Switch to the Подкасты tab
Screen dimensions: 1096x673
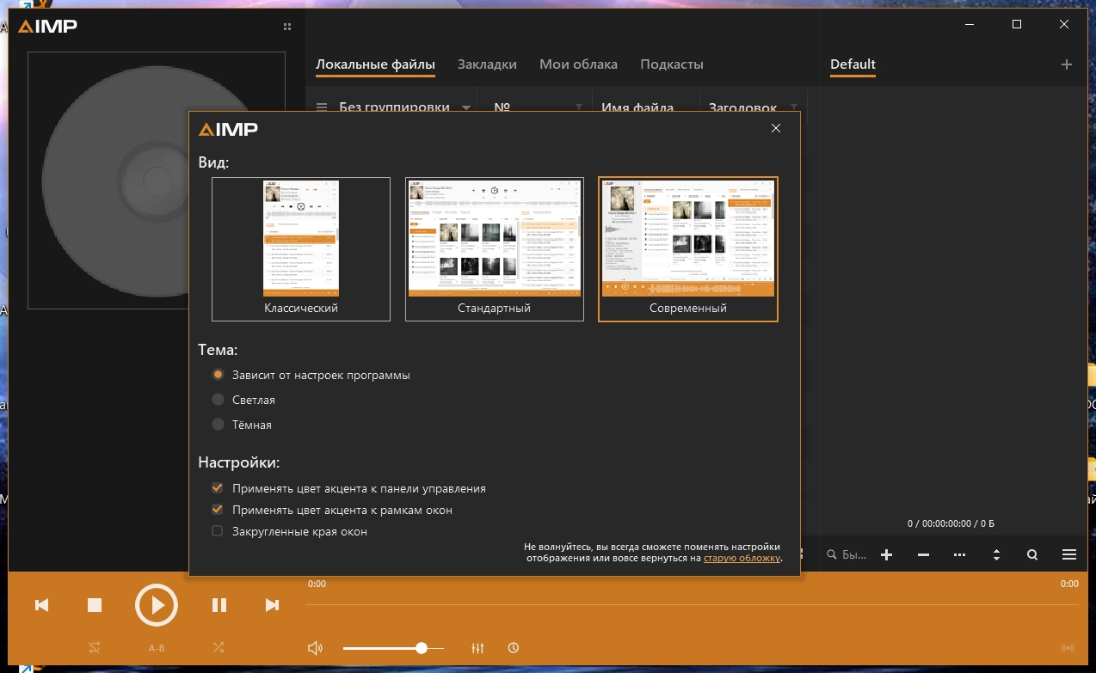pos(672,64)
